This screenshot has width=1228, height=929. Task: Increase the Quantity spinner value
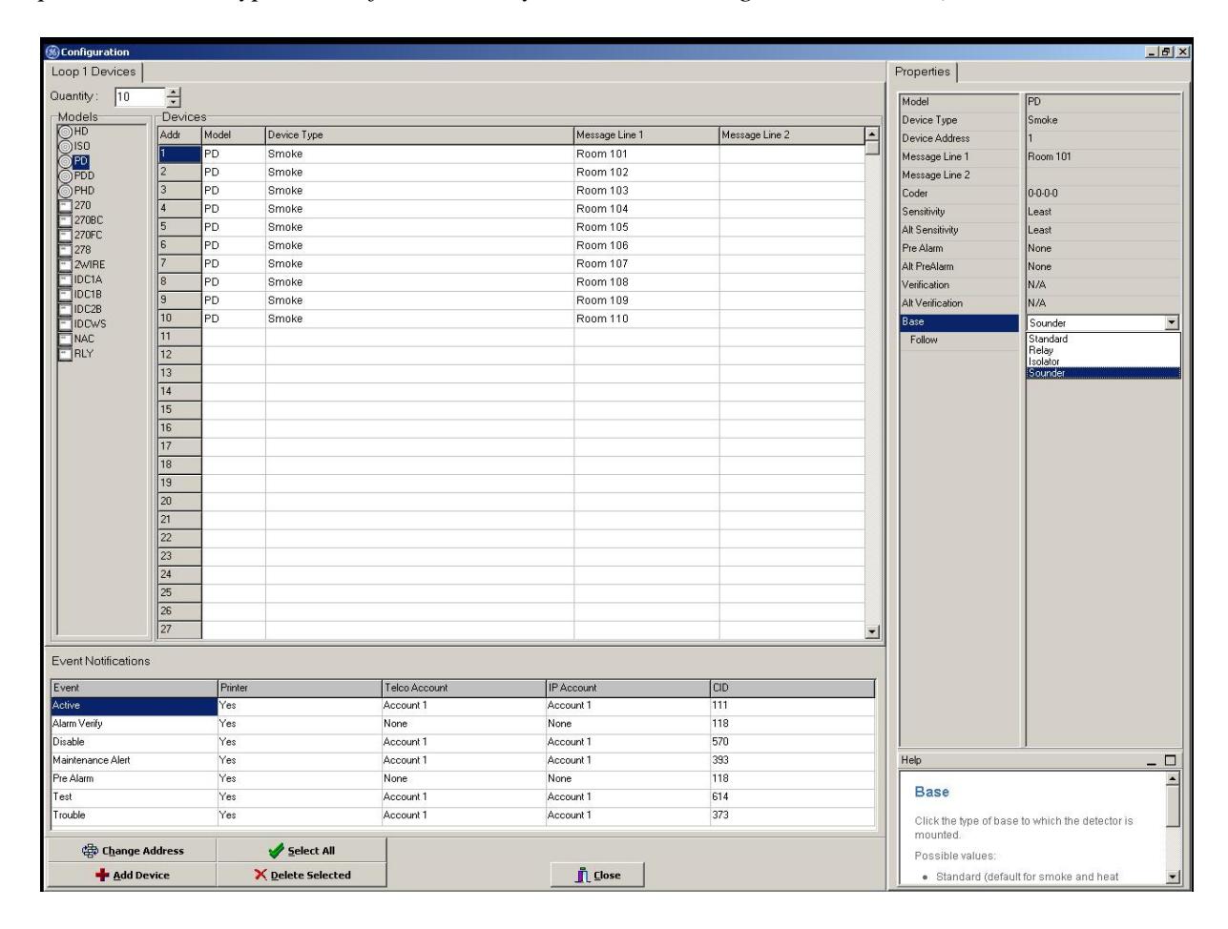(x=173, y=92)
